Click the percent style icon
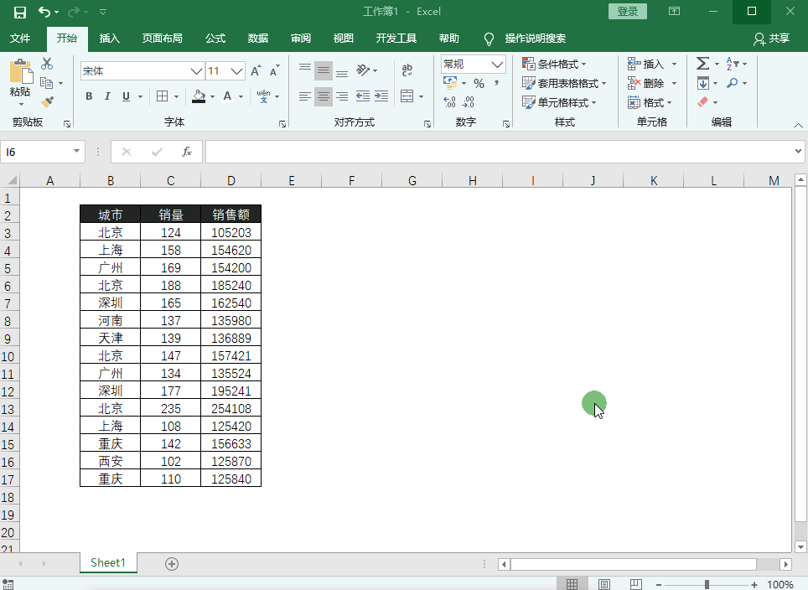This screenshot has height=590, width=808. (x=479, y=84)
